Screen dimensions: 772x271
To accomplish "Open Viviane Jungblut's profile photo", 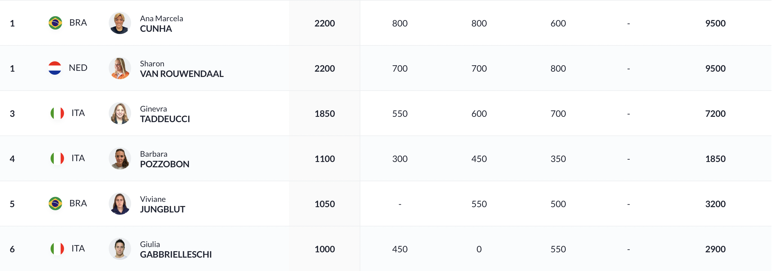I will [x=120, y=204].
